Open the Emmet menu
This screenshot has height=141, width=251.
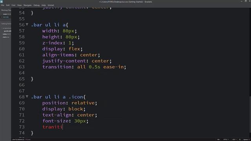pyautogui.click(x=51, y=5)
